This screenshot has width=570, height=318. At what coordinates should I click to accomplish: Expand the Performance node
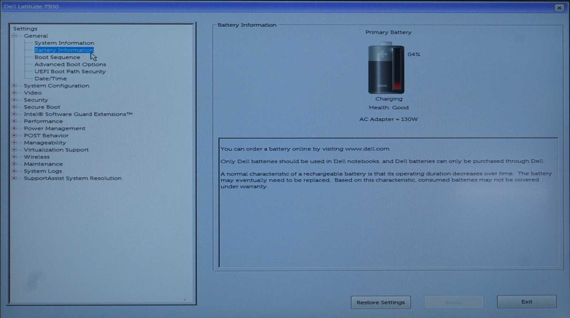pyautogui.click(x=14, y=121)
